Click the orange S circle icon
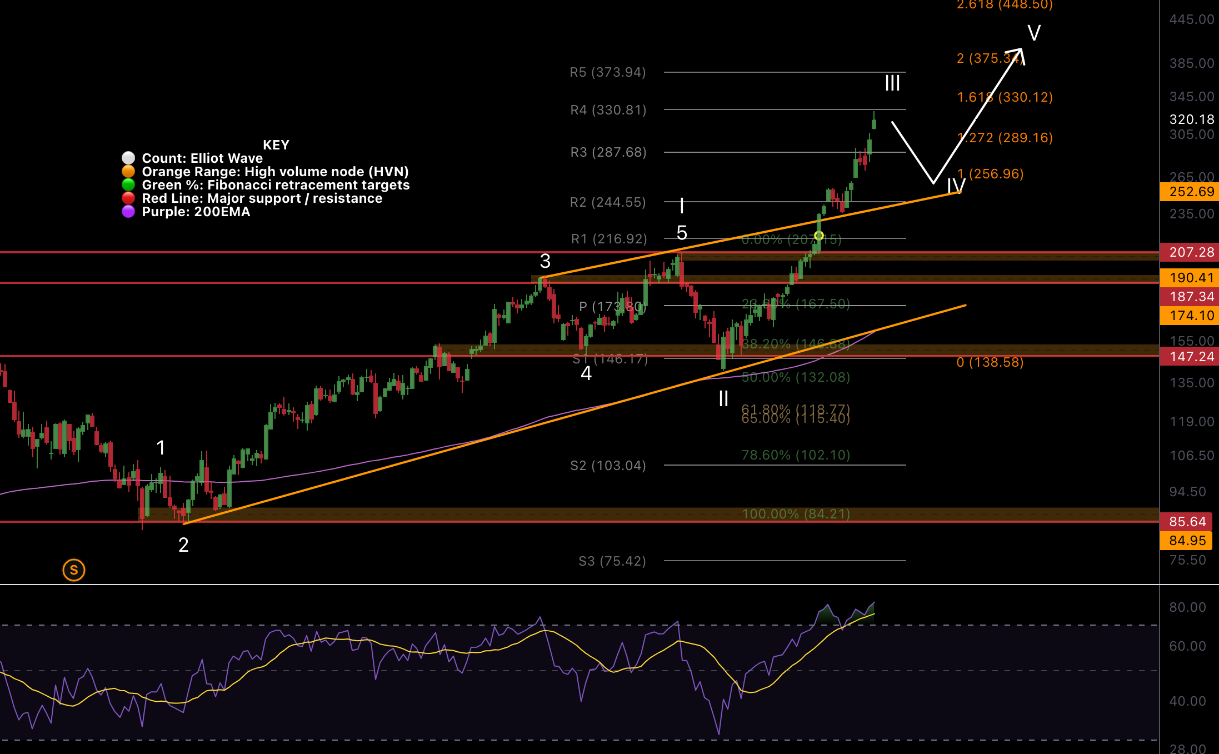Screen dimensions: 1219x754 [x=74, y=570]
